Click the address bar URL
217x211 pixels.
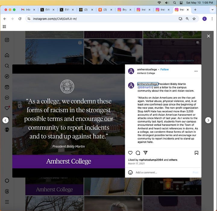[x=55, y=19]
